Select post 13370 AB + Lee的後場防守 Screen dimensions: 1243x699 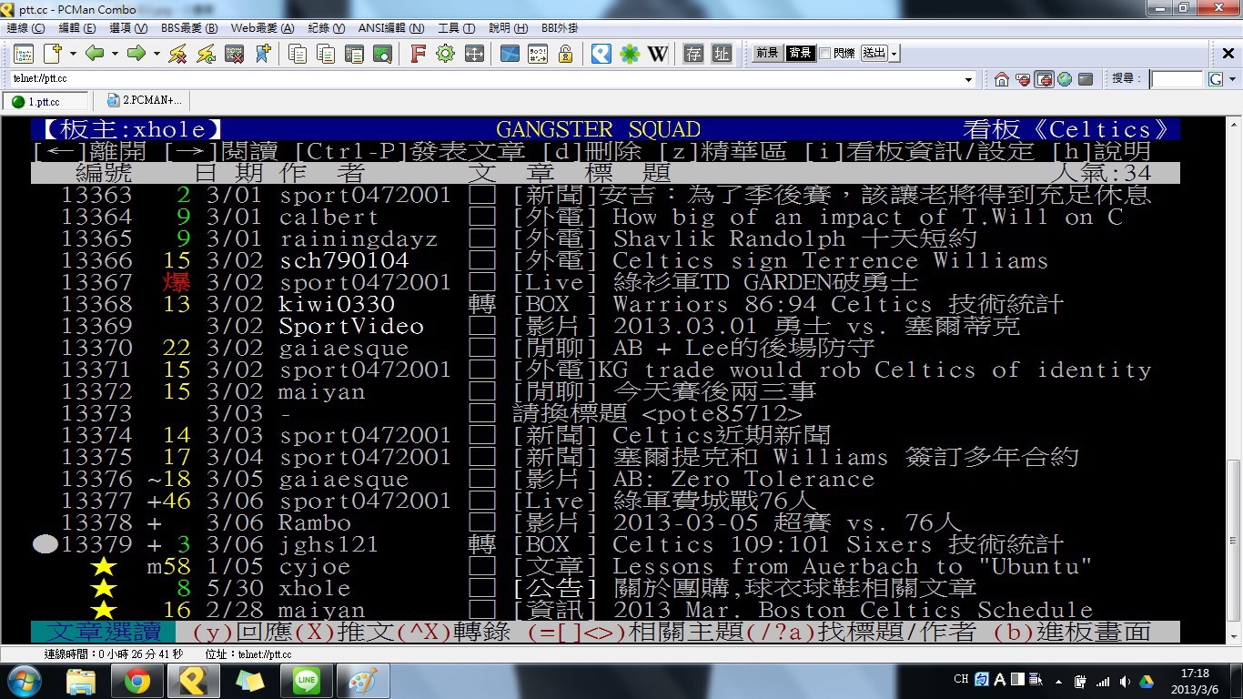pos(605,349)
